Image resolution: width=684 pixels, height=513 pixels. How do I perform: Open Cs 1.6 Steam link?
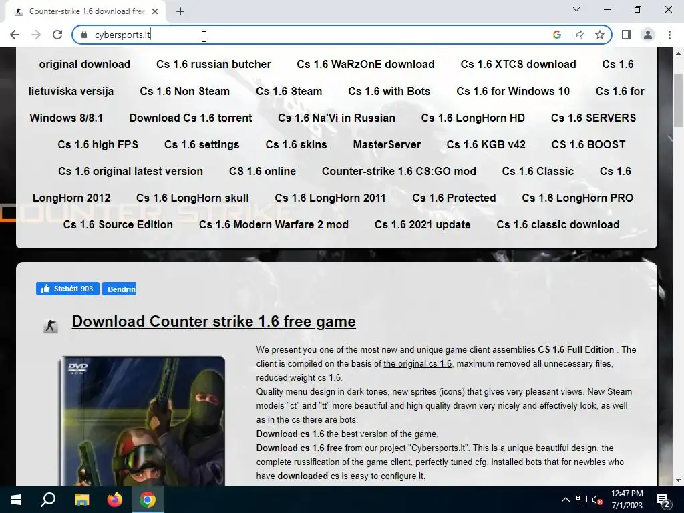tap(289, 91)
